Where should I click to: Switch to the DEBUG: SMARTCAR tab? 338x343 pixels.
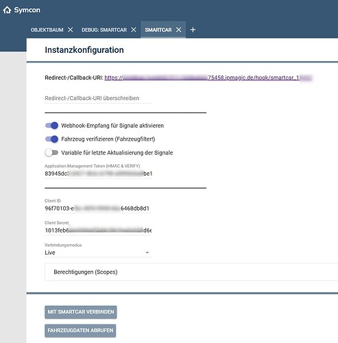[104, 30]
